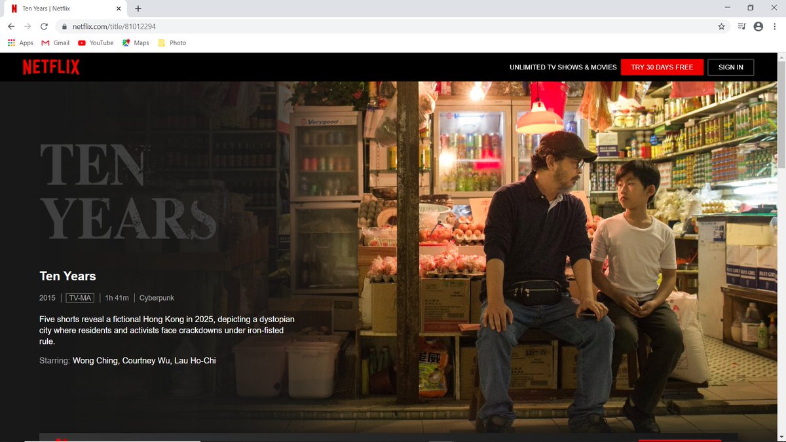Open the Photo bookmark folder
This screenshot has width=786, height=442.
pyautogui.click(x=172, y=43)
